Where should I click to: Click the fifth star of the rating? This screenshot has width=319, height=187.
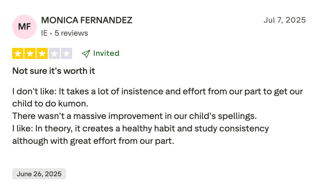tap(66, 53)
